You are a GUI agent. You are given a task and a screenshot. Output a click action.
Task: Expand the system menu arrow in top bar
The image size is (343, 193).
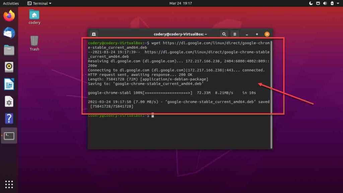tap(338, 3)
